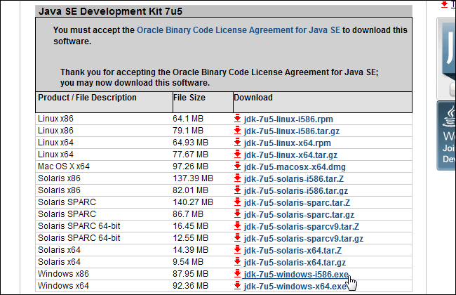Click red download arrow beside solaris-i586.tar.gz
The image size is (456, 295).
click(238, 190)
